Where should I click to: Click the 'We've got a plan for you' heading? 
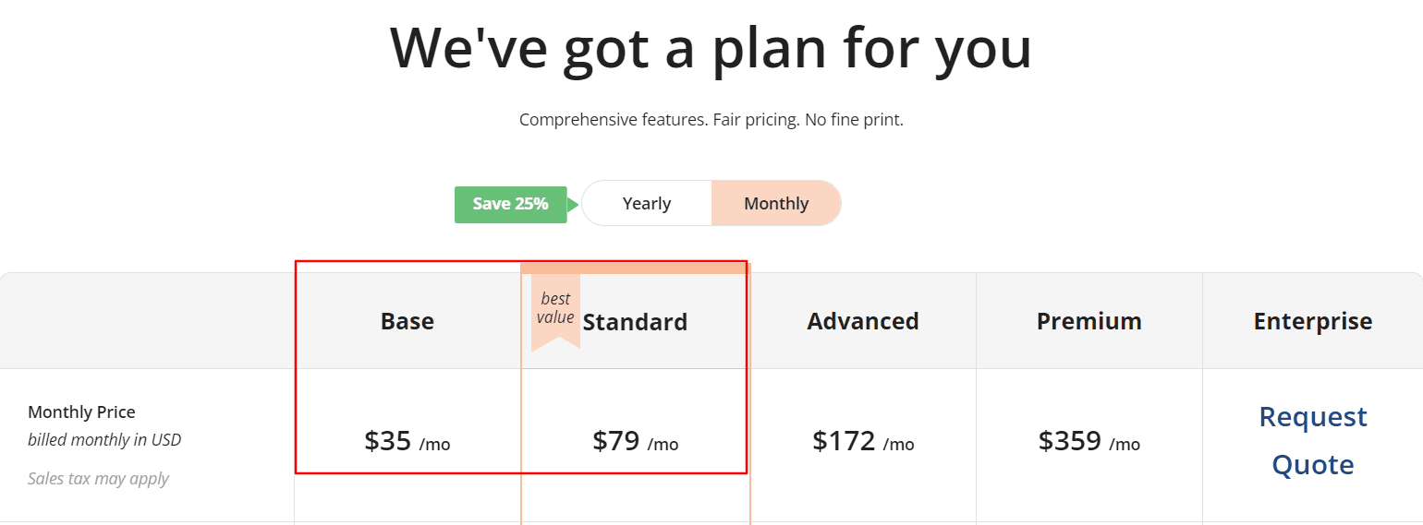(711, 47)
